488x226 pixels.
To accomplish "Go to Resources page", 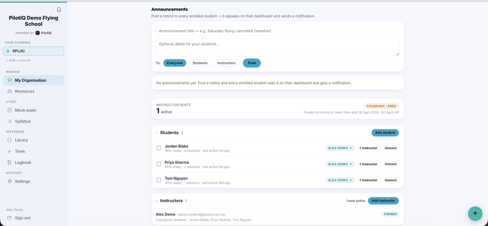I will 33,91.
